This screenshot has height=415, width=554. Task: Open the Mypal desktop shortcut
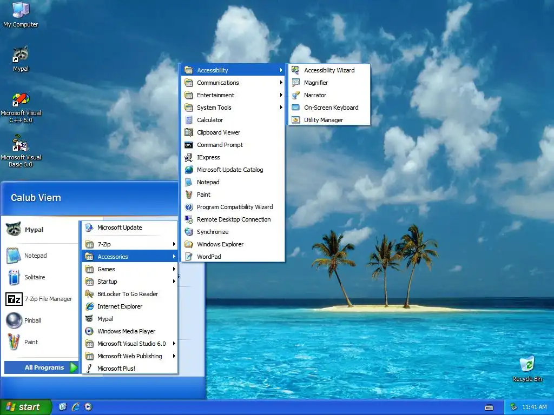[x=21, y=59]
